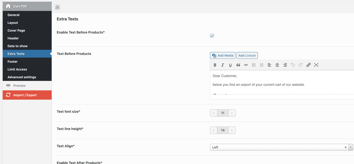Insert a blockquote in the editor
This screenshot has height=164, width=354.
(238, 65)
